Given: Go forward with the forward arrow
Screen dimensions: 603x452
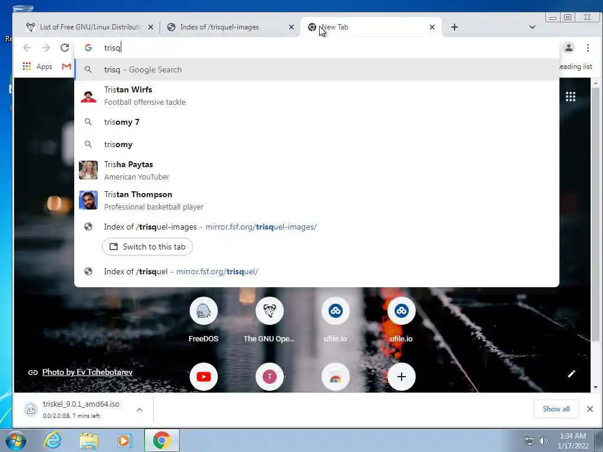Looking at the screenshot, I should coord(46,48).
